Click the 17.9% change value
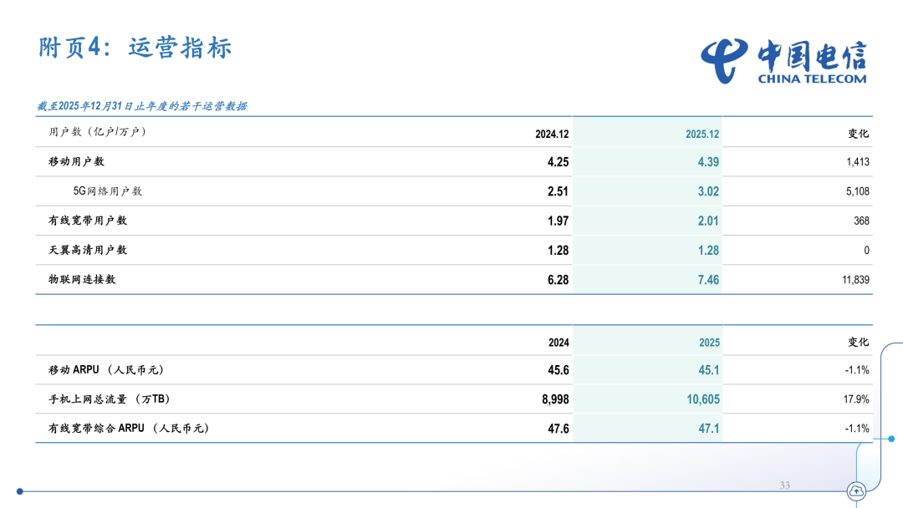This screenshot has height=508, width=903. 856,399
